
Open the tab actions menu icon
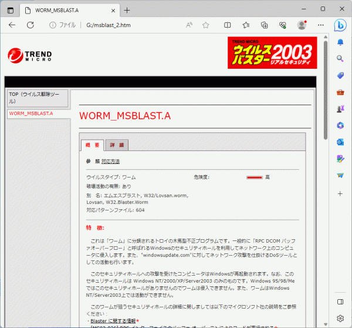tap(11, 11)
